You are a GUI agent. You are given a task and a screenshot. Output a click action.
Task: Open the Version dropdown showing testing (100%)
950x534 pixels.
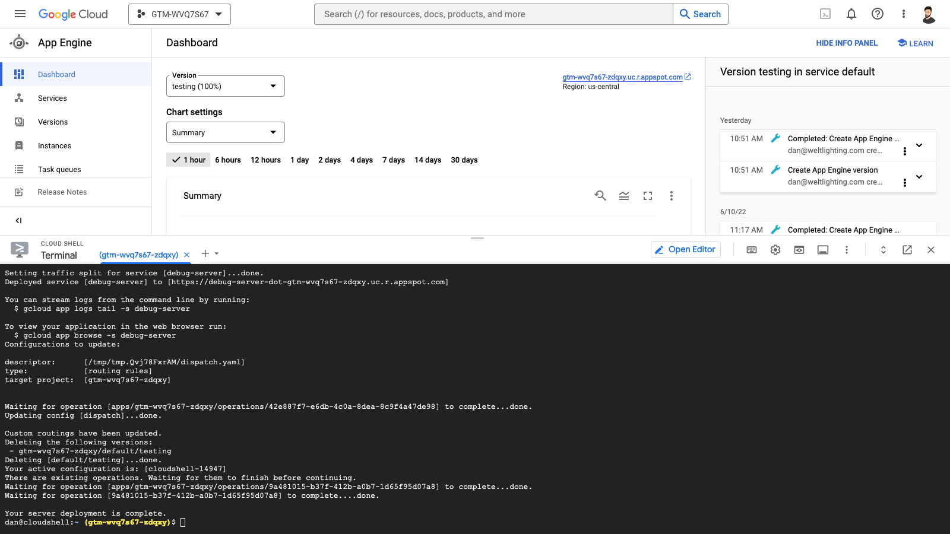226,86
